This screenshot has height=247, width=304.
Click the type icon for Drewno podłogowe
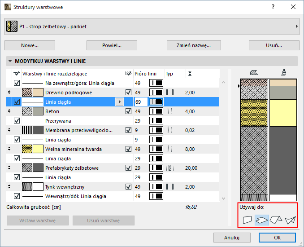(x=170, y=93)
